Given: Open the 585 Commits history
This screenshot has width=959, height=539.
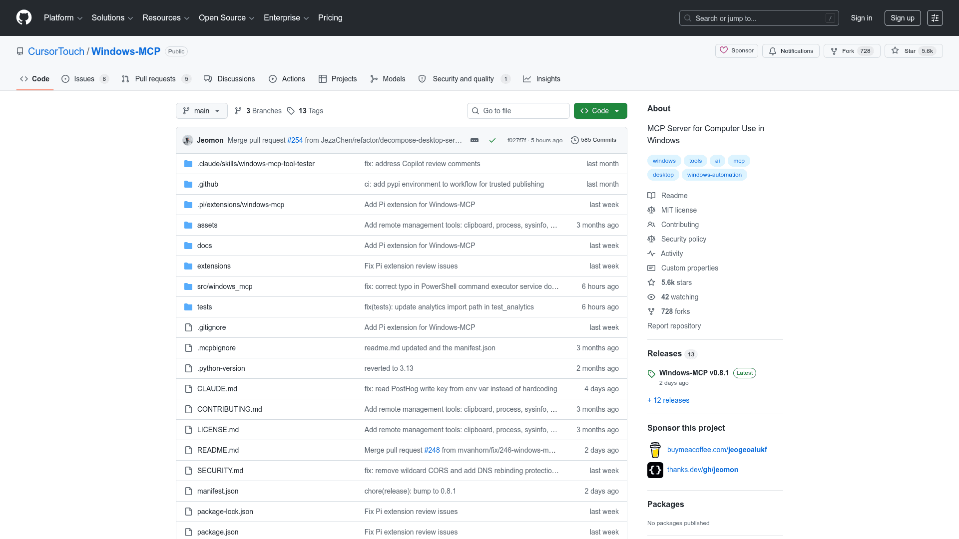Looking at the screenshot, I should point(593,140).
